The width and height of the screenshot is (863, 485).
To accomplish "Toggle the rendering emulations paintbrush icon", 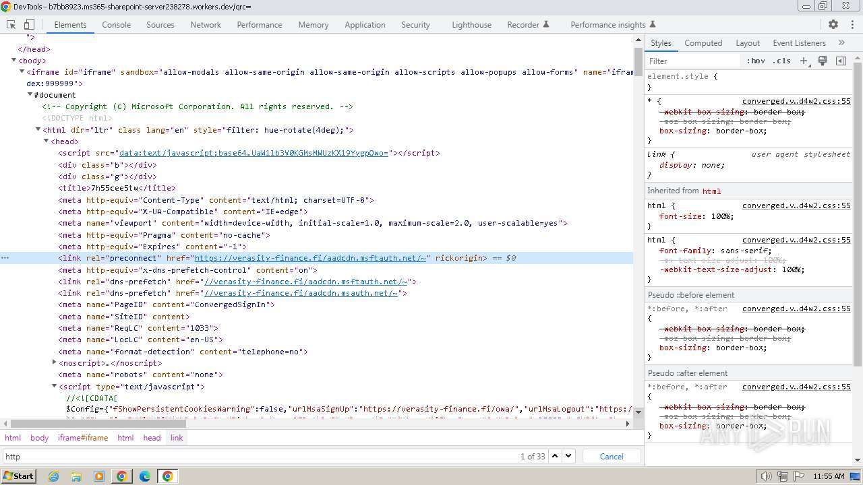I will 823,61.
